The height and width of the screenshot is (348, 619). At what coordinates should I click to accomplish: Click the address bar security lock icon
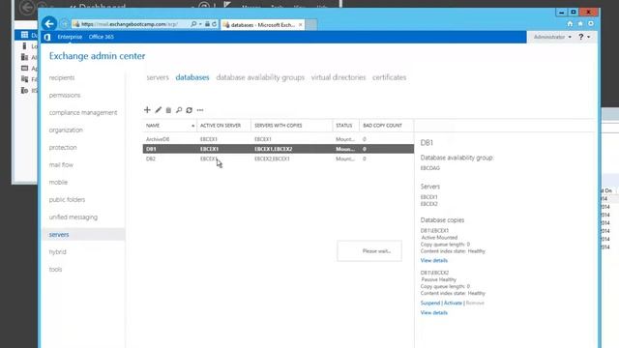[207, 24]
